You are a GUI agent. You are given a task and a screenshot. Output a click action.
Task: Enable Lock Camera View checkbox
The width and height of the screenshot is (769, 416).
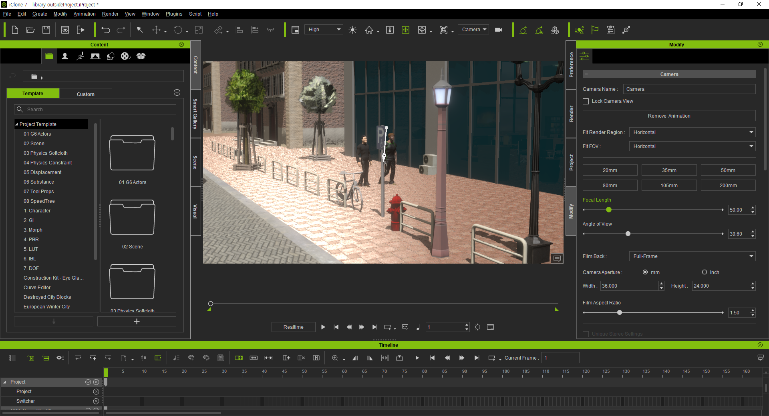click(x=586, y=102)
